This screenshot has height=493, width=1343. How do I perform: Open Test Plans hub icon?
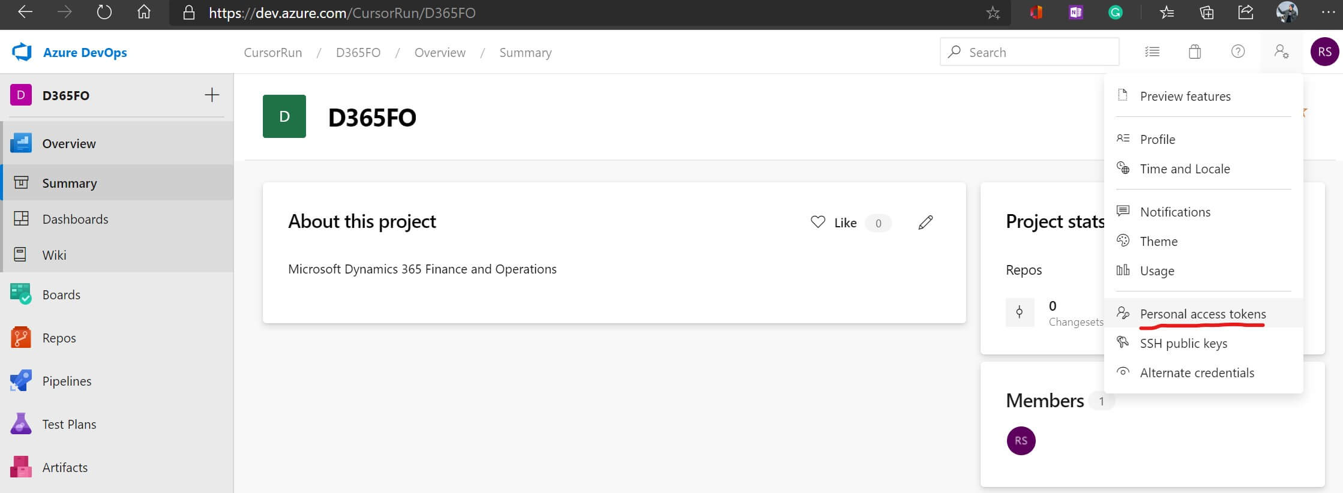pos(21,424)
